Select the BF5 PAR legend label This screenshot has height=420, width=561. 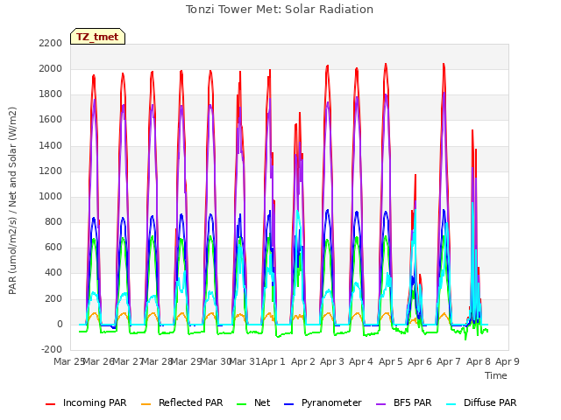coord(413,402)
